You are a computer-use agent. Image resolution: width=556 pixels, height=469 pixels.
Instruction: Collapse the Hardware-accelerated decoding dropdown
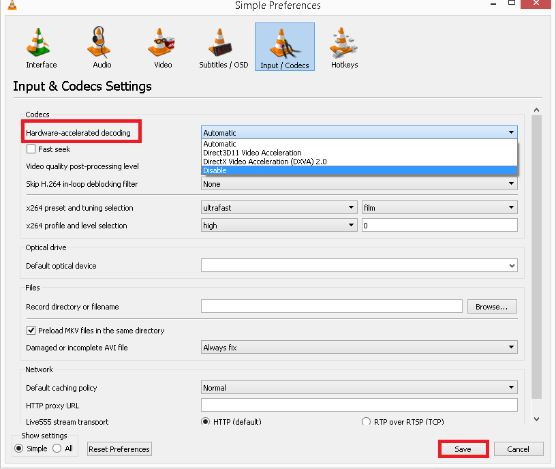coord(359,133)
